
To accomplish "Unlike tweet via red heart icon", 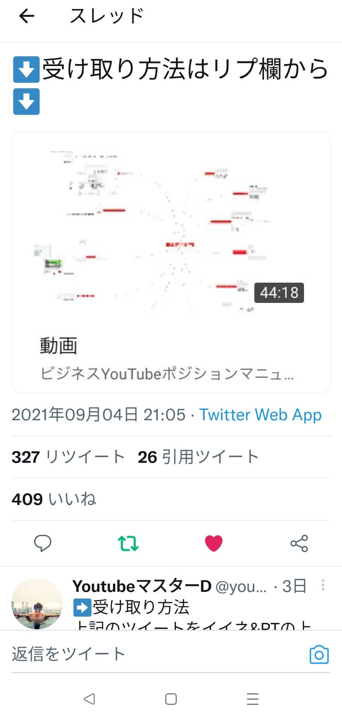I will pyautogui.click(x=214, y=543).
